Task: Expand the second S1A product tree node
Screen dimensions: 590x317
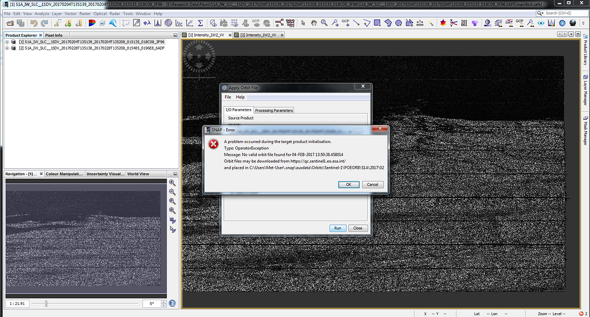Action: click(7, 48)
